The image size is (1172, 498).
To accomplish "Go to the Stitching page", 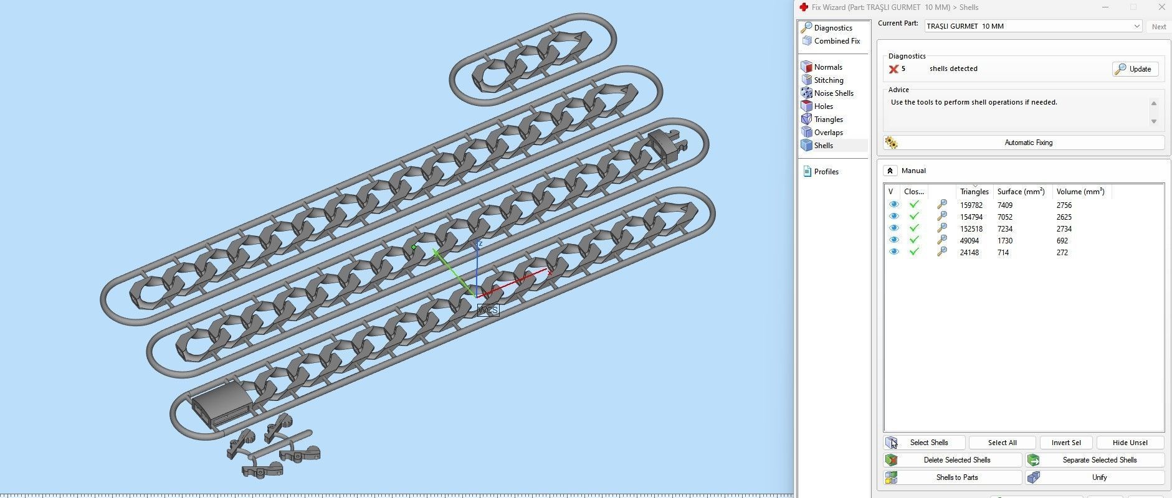I will click(828, 80).
